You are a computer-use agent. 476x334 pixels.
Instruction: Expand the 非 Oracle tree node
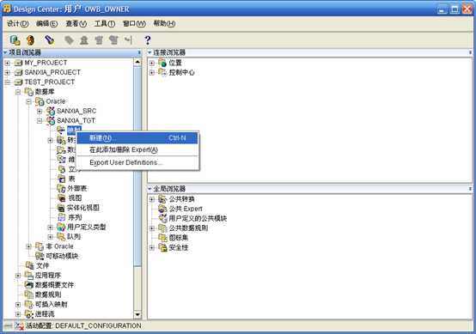coord(29,246)
